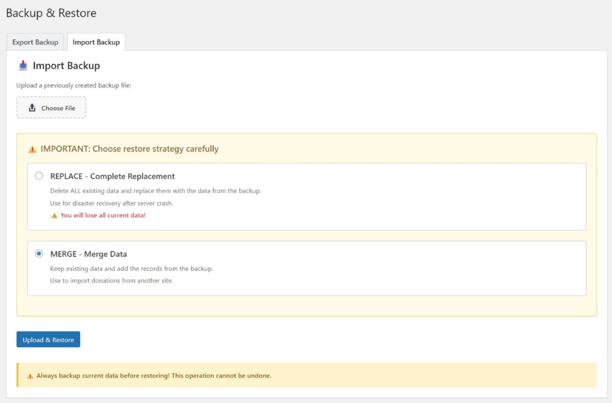Switch to the Import Backup tab
The height and width of the screenshot is (403, 612).
pyautogui.click(x=96, y=42)
